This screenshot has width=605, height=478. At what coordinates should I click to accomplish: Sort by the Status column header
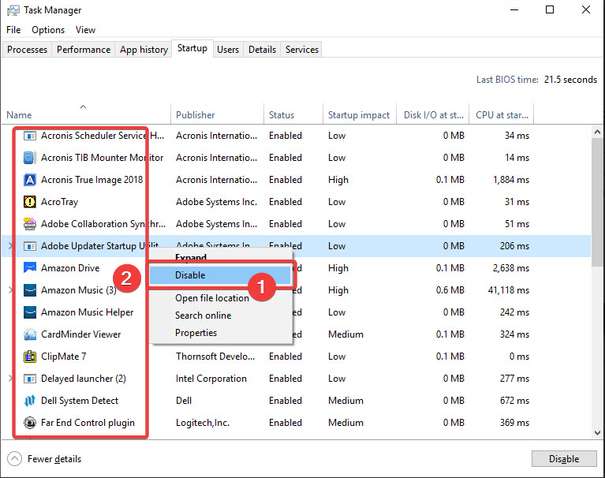[x=293, y=114]
